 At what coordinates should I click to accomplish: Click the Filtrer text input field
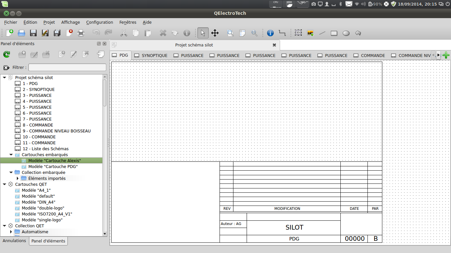pos(67,68)
